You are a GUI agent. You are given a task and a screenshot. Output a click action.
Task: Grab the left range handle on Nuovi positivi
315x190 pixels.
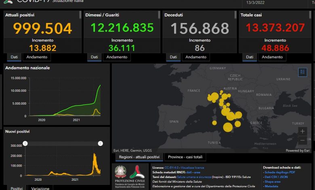[25, 143]
